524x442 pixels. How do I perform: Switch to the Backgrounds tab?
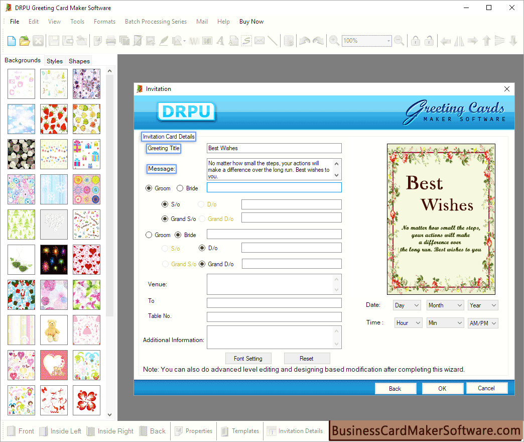pyautogui.click(x=23, y=60)
